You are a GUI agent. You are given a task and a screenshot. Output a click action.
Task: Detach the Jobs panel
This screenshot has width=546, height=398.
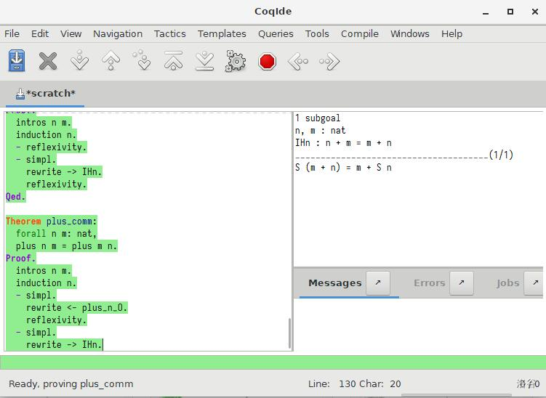click(x=534, y=283)
